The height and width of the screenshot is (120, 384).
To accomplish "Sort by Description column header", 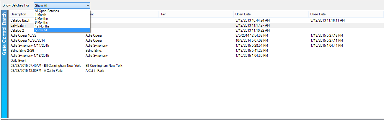I will pyautogui.click(x=18, y=14).
